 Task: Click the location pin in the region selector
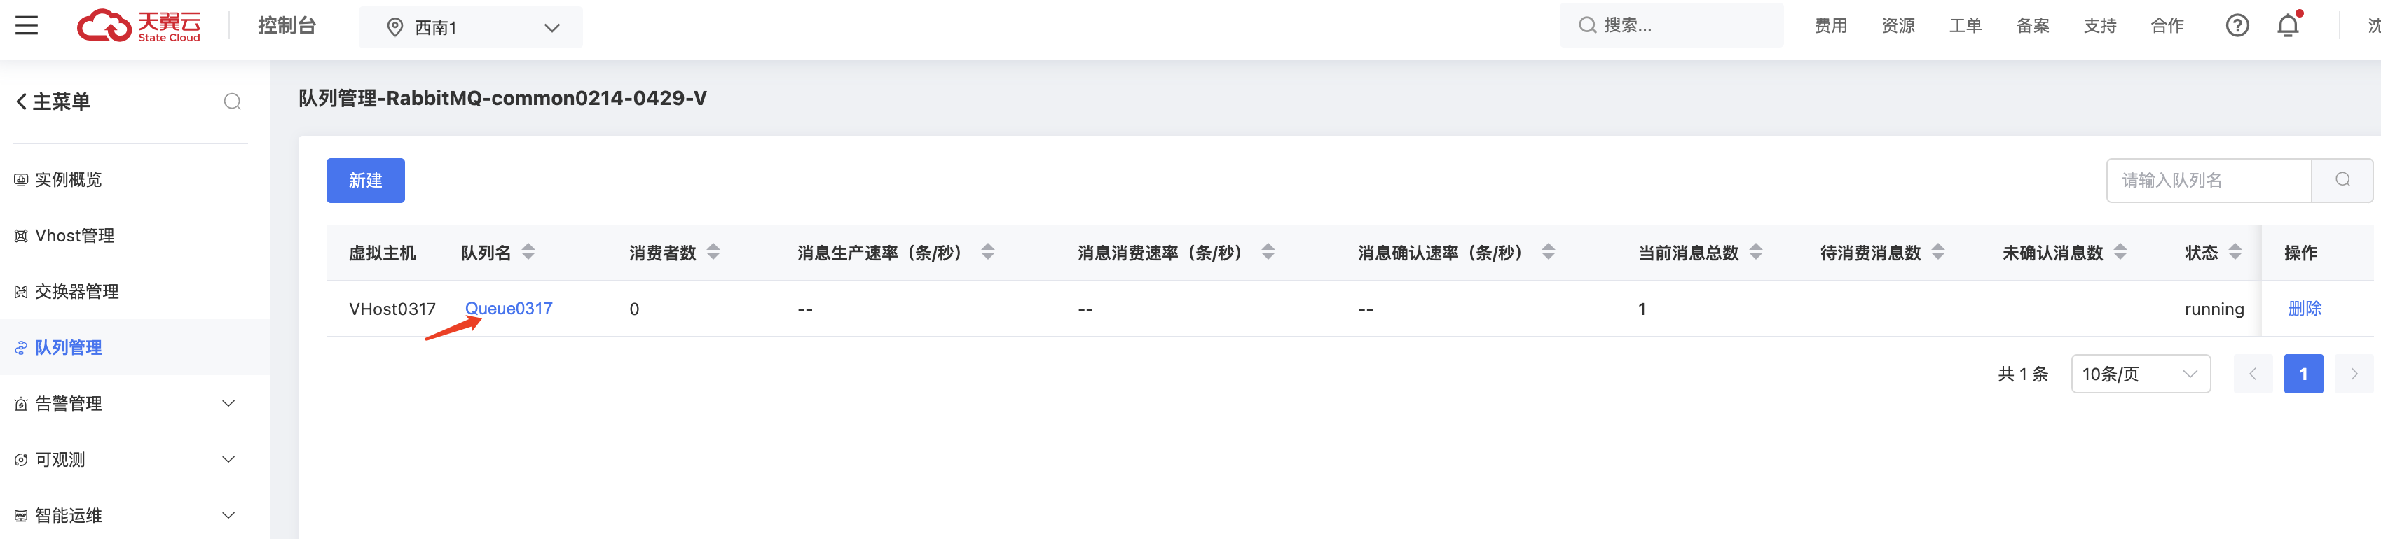[396, 27]
